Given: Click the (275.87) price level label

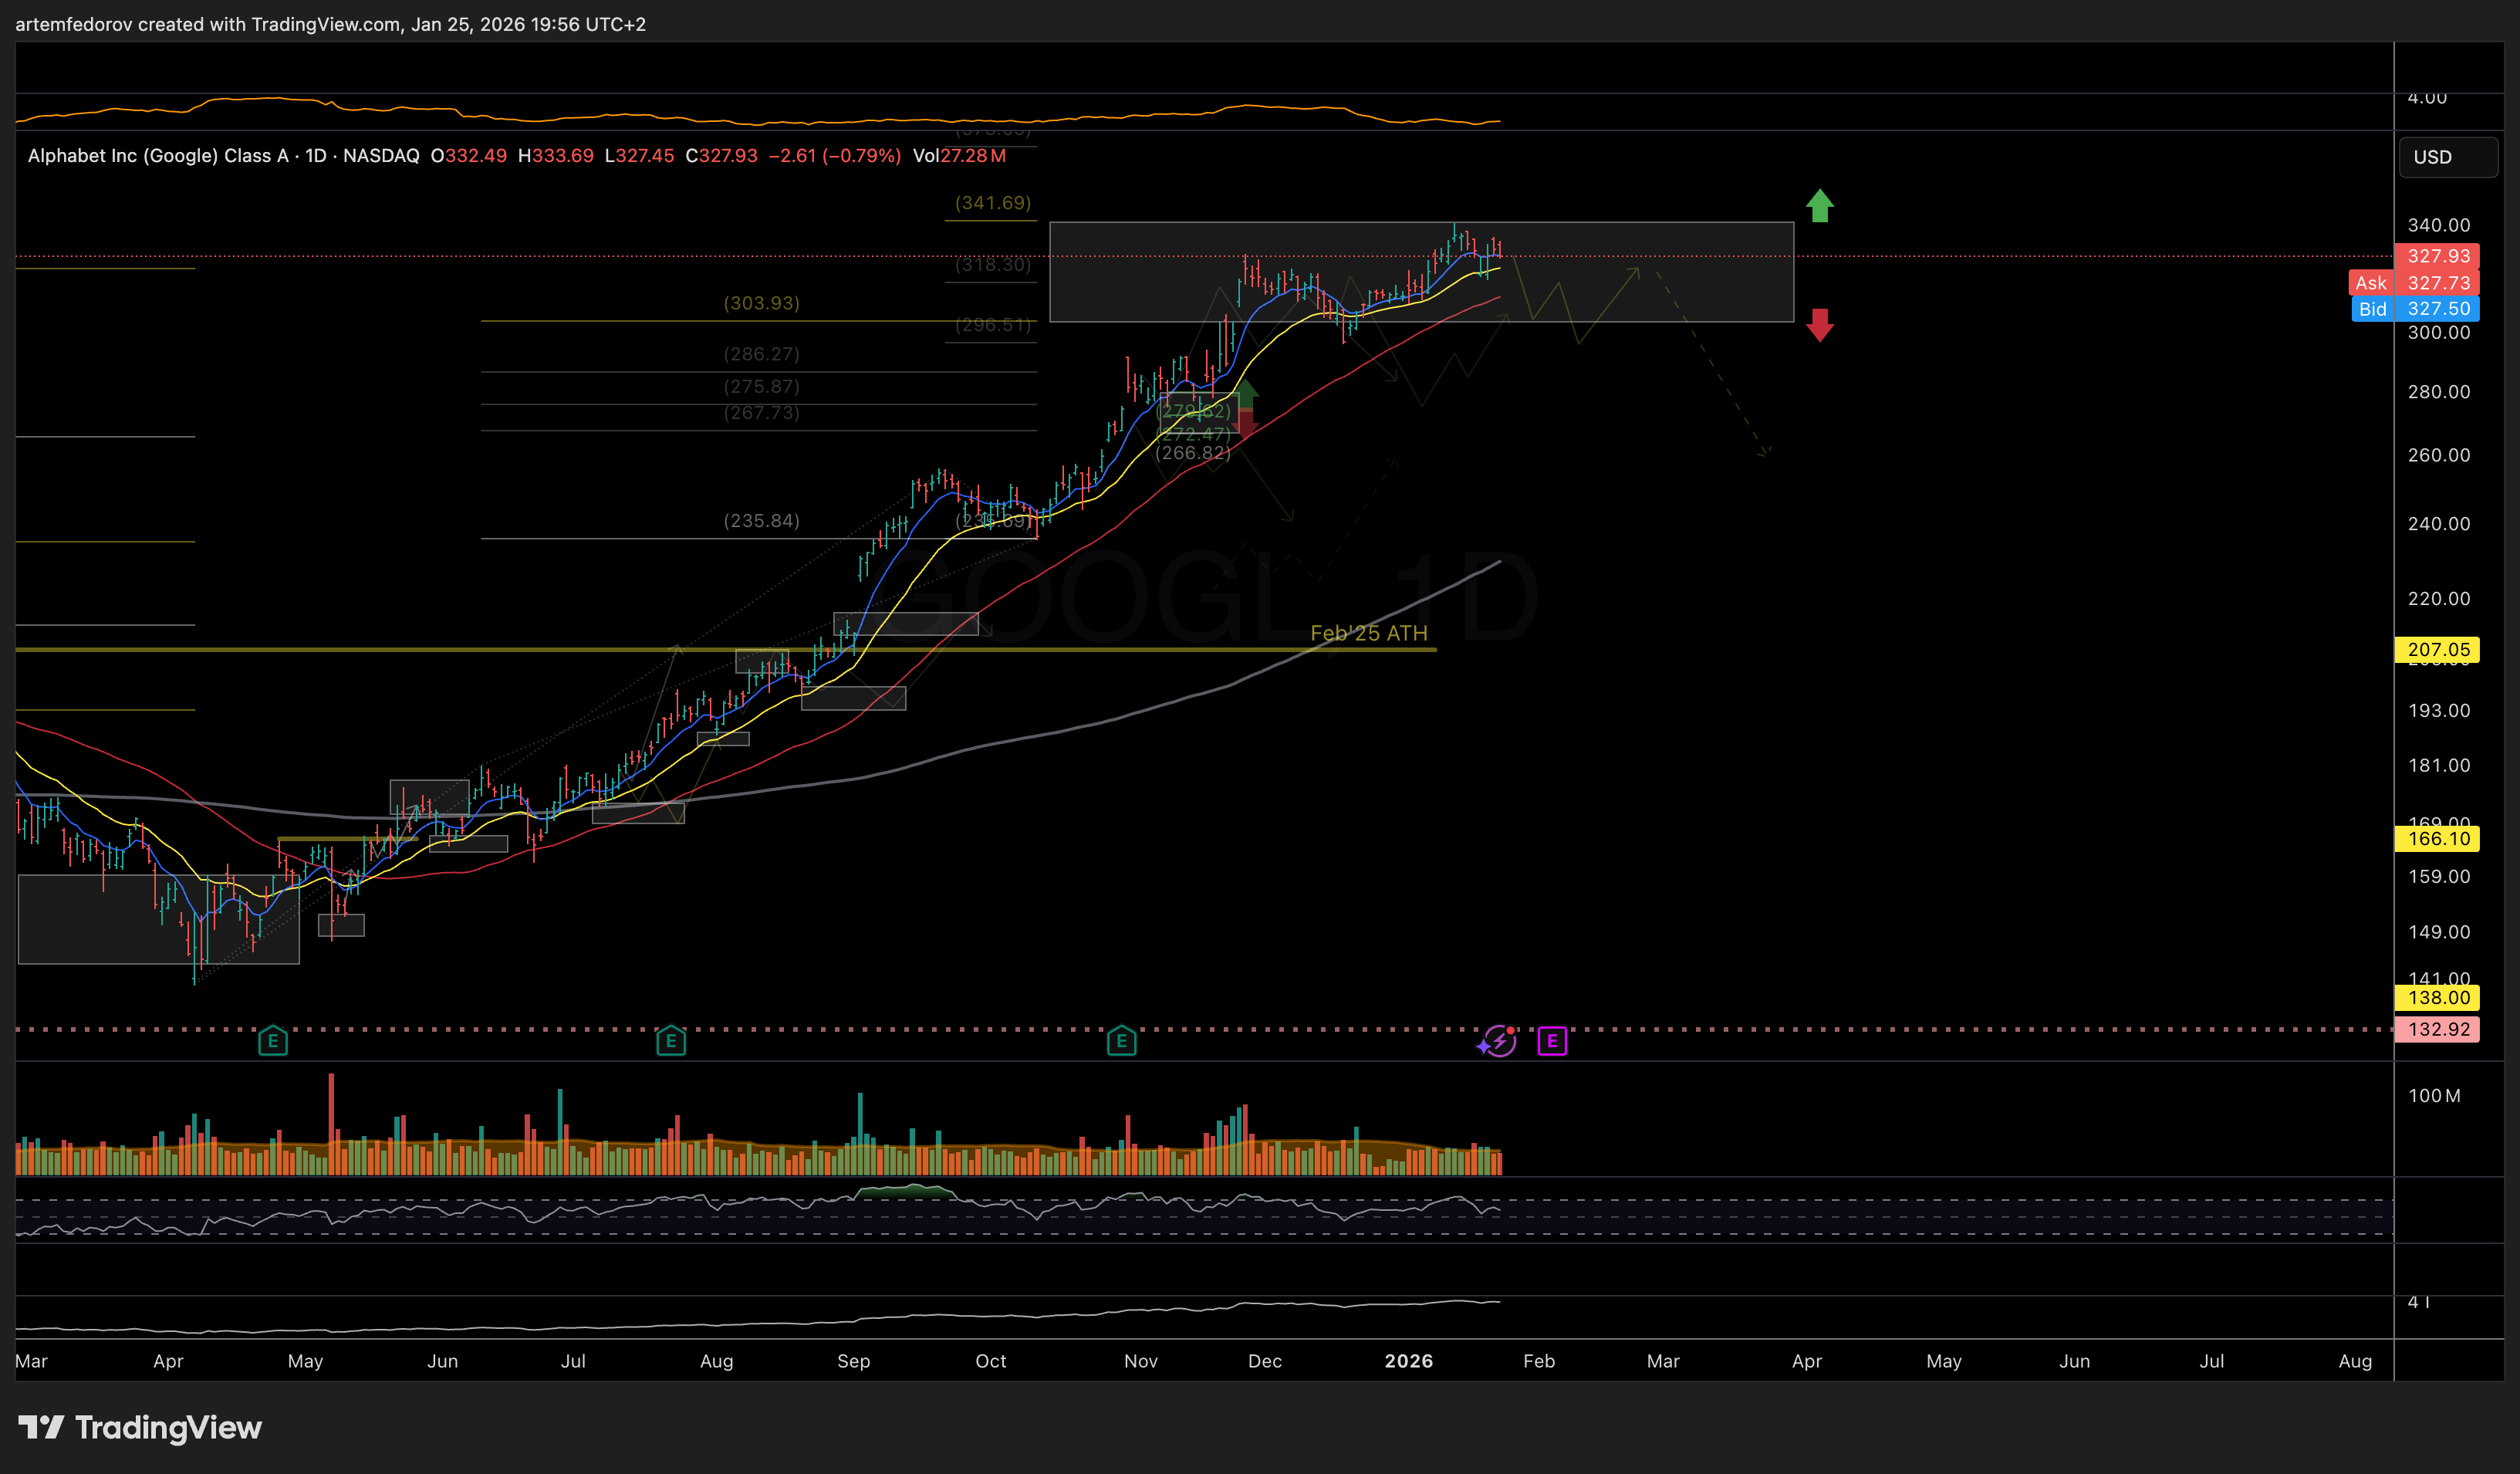Looking at the screenshot, I should [x=762, y=386].
